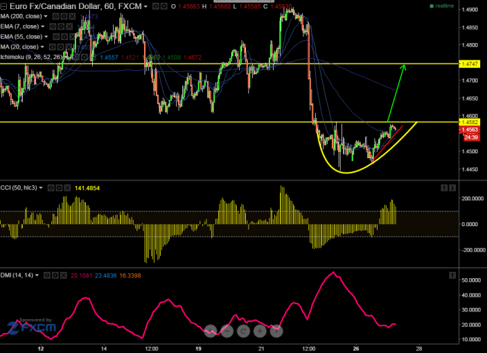Hide the CCI (50, hlc3) indicator

[x=51, y=188]
